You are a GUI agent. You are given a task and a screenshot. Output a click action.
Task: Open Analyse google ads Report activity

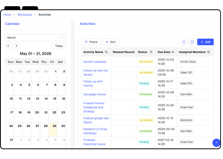click(x=96, y=120)
